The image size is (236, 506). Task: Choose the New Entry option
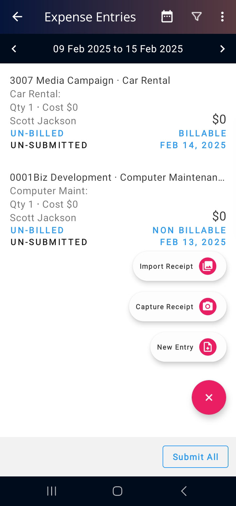coord(188,347)
